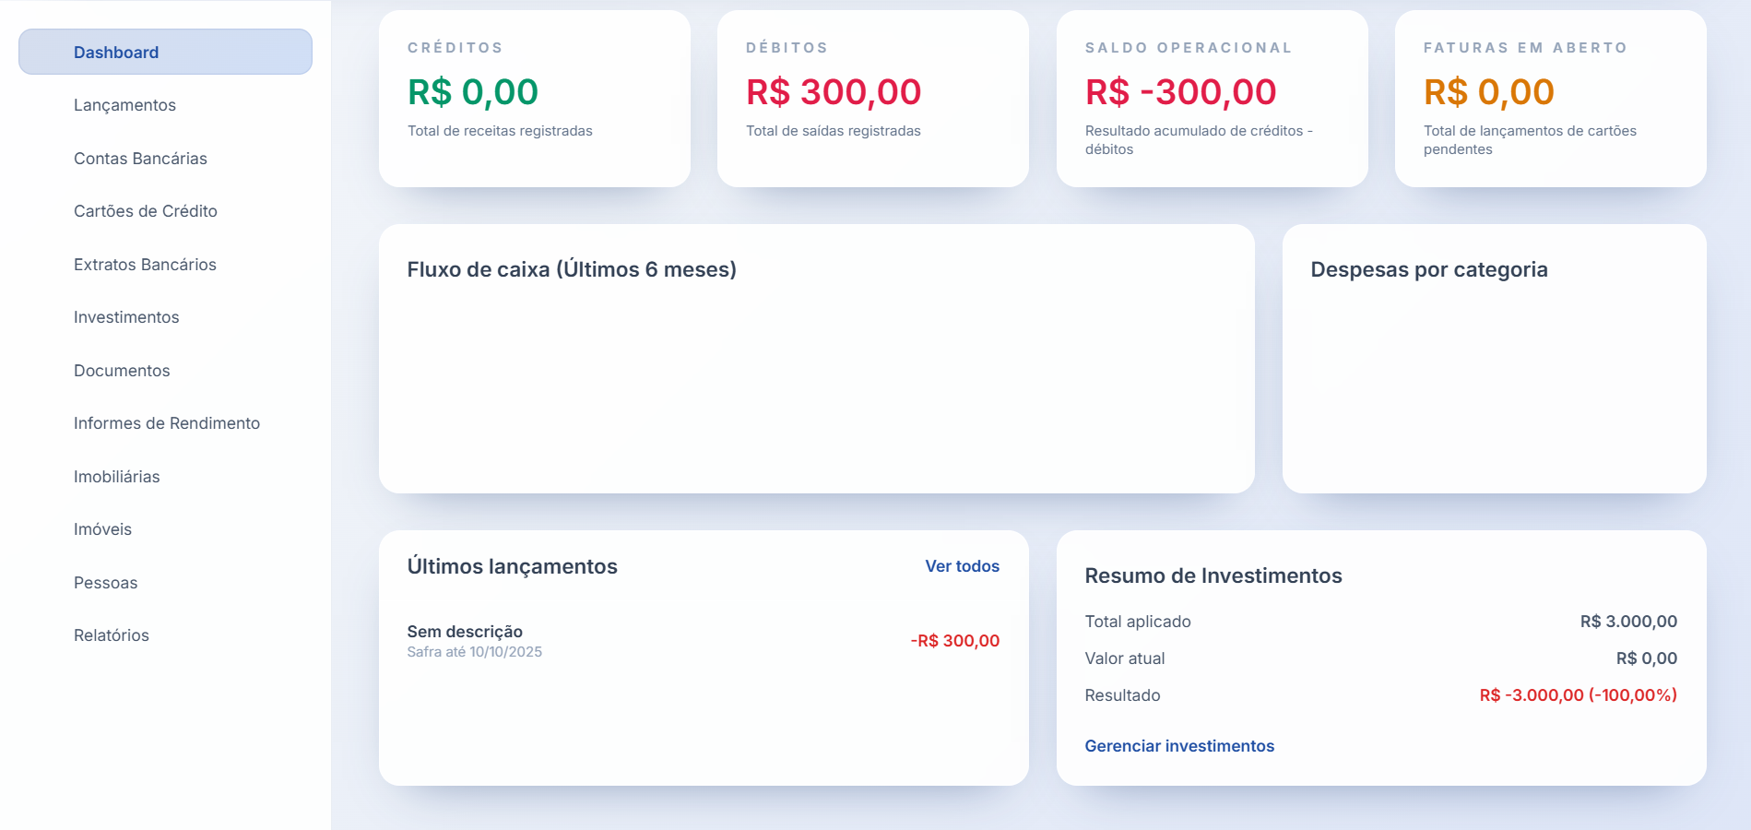Navigate to the Imóveis page
Screen dimensions: 1751x830
pos(102,529)
